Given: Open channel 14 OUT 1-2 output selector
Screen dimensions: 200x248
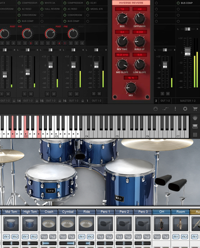Looking at the screenshot, I should 28,101.
